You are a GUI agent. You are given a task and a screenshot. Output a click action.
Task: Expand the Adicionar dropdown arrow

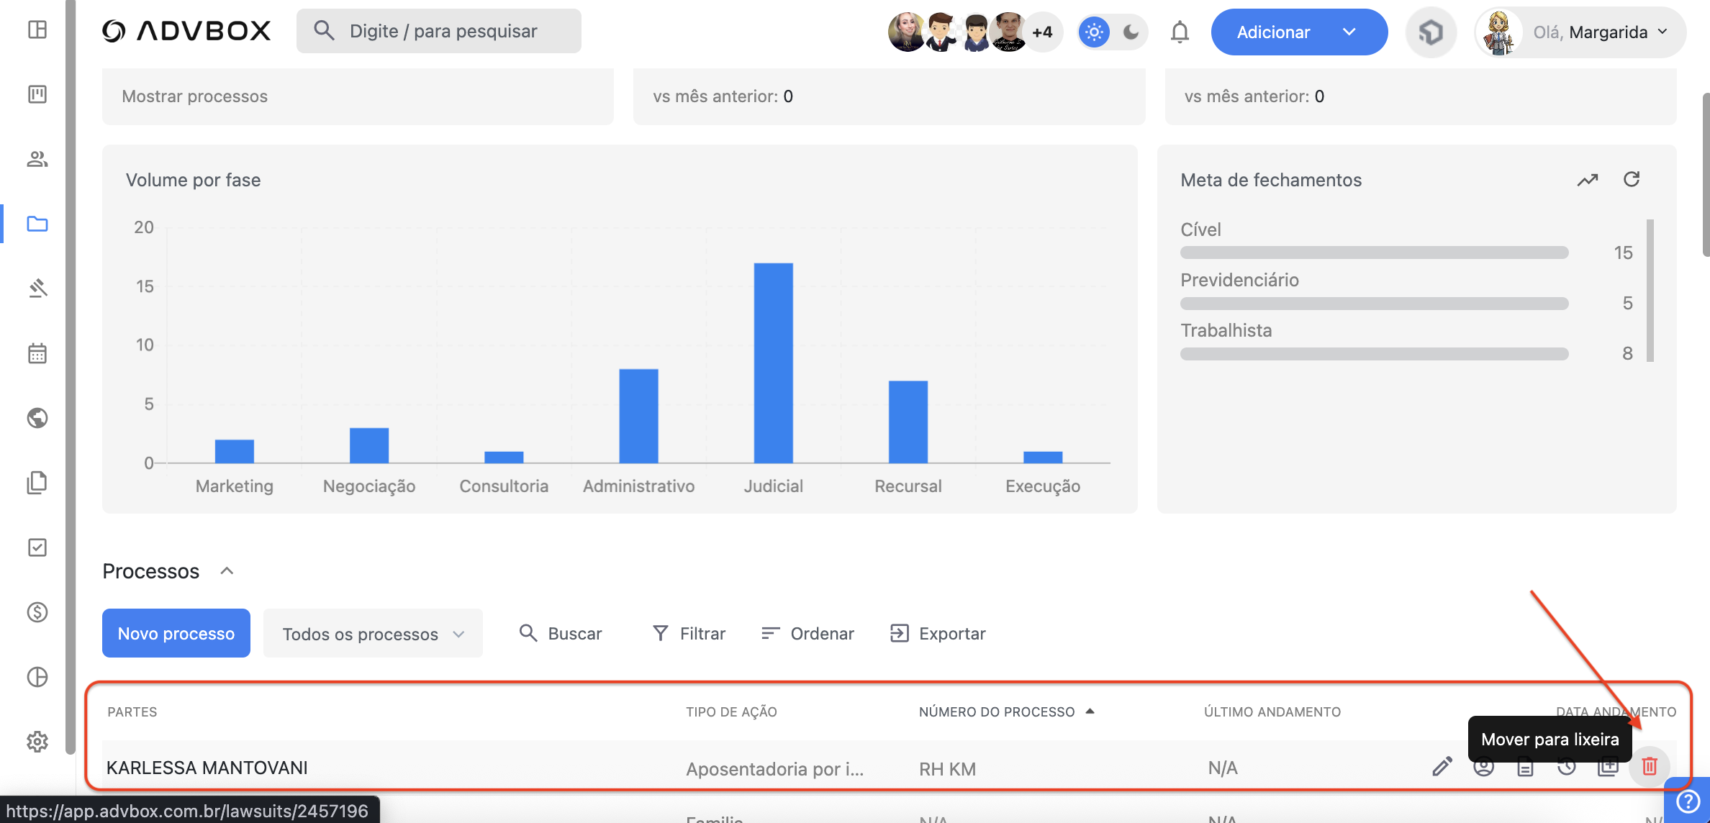click(x=1349, y=32)
